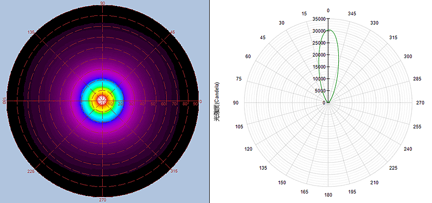The image size is (432, 203).
Task: Click the 165 degree label on the polar plot
Action: click(x=304, y=192)
